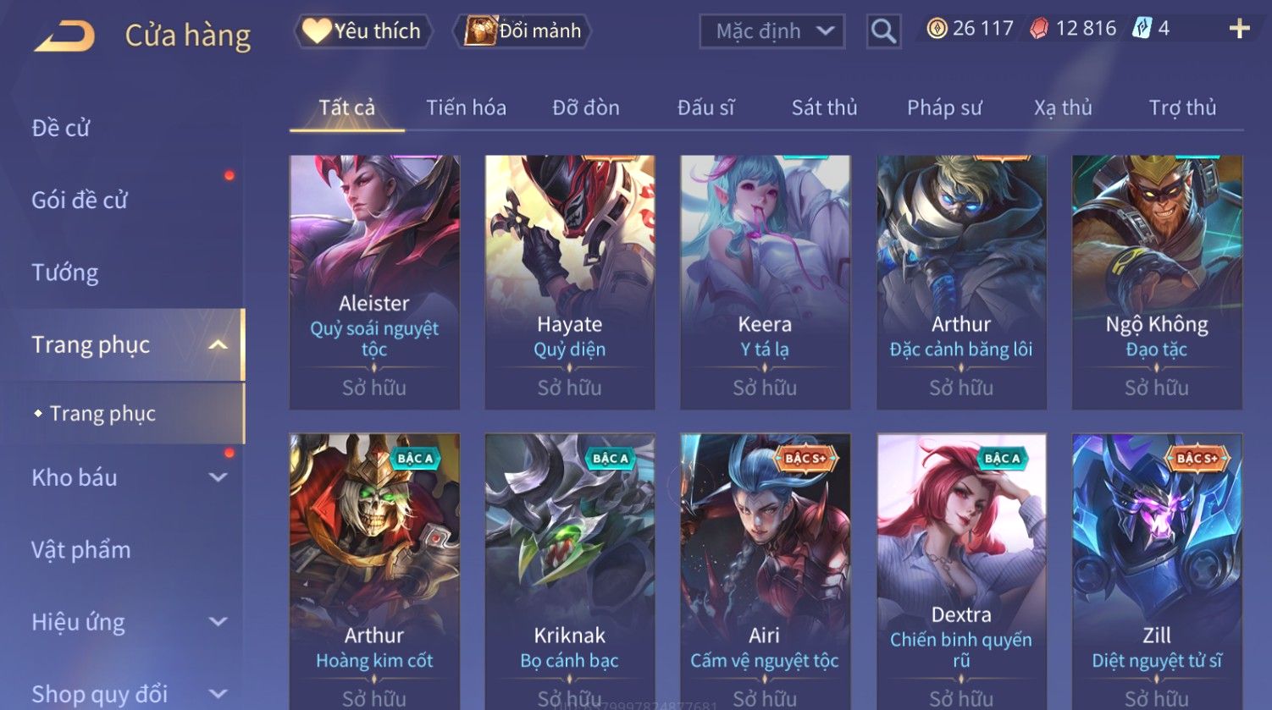Open Gói đề cử in sidebar
1272x710 pixels.
(80, 201)
